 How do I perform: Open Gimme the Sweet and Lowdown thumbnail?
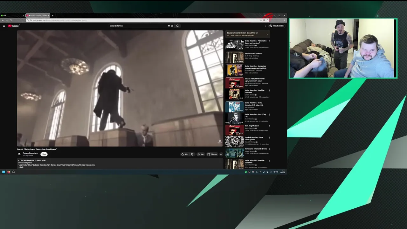(235, 45)
